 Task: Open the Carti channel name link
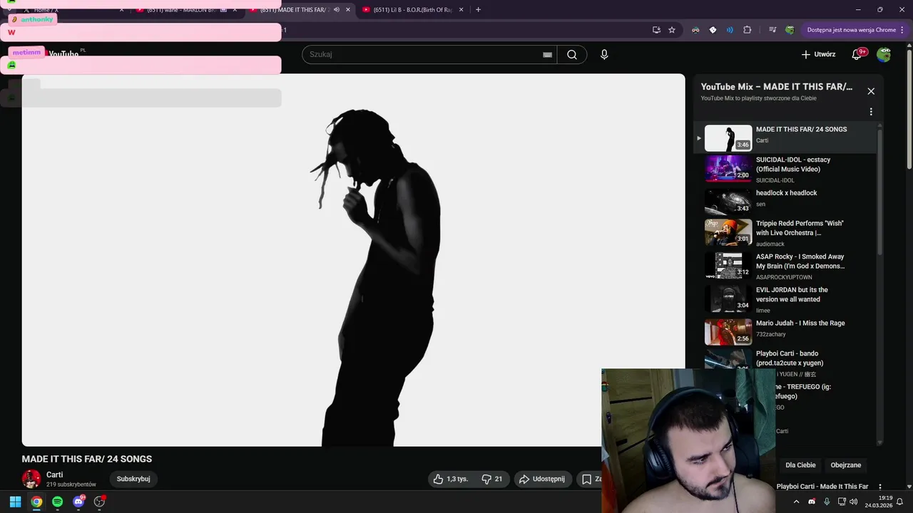(55, 475)
